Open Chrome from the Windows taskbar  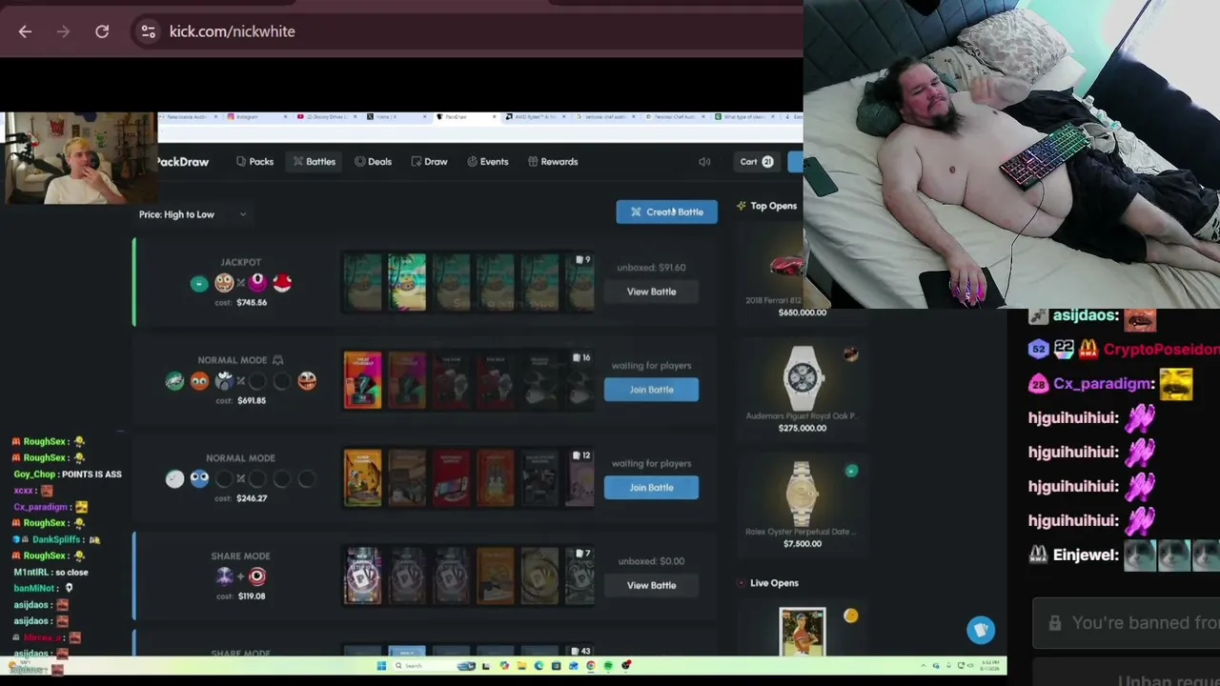tap(590, 665)
